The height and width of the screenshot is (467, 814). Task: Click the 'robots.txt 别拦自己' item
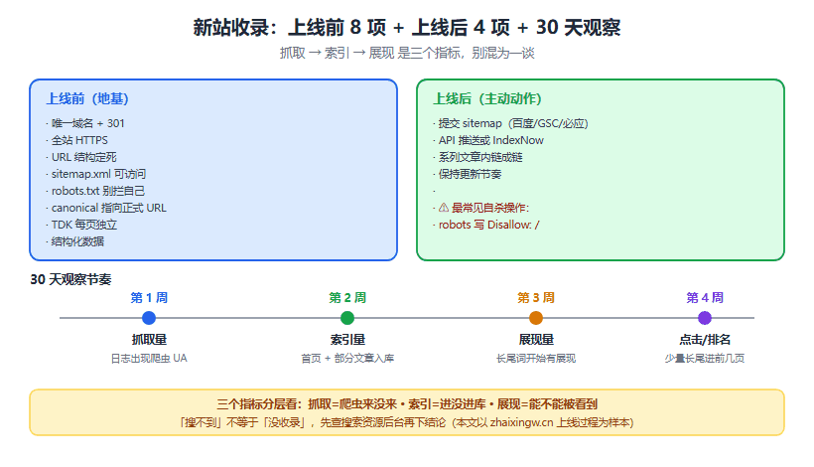coord(97,191)
